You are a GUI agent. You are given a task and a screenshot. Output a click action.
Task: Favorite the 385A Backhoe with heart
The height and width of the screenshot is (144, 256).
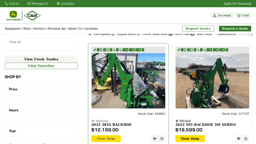tap(155, 139)
